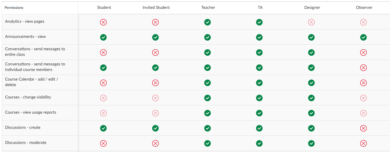The height and width of the screenshot is (152, 390).
Task: Click Student icon for Courses - view usage reports
Action: coord(103,113)
